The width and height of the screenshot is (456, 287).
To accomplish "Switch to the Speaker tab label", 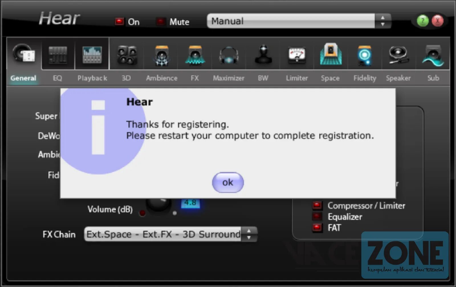I will coord(398,78).
